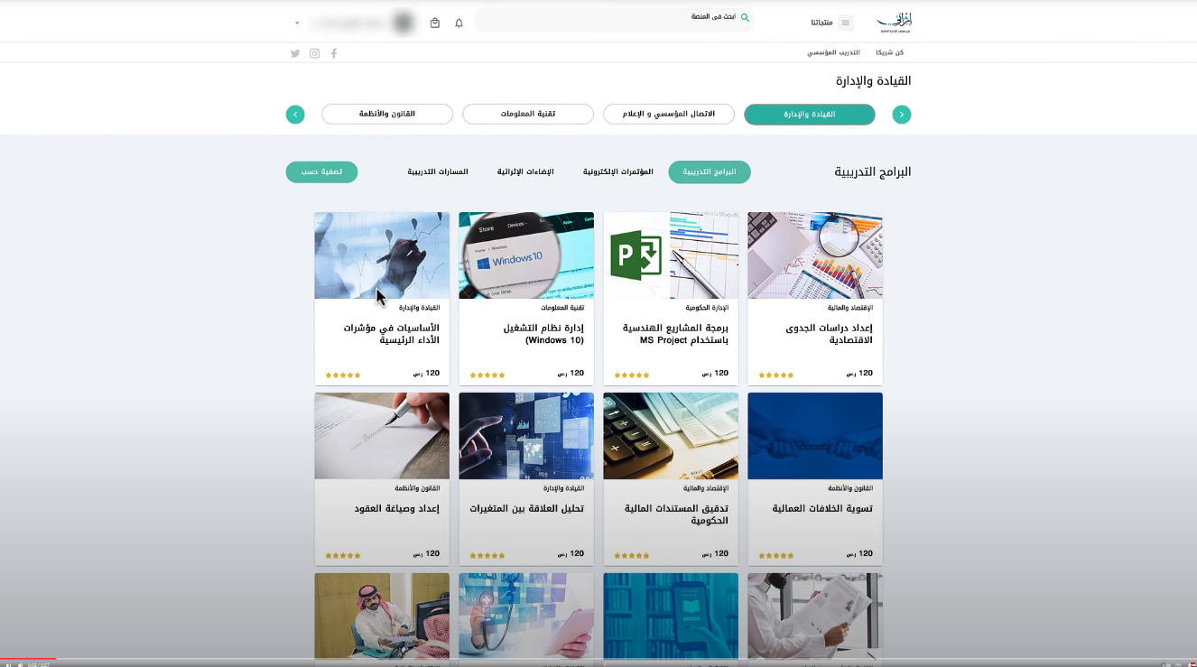Open the Instagram social icon
1197x667 pixels.
click(314, 53)
